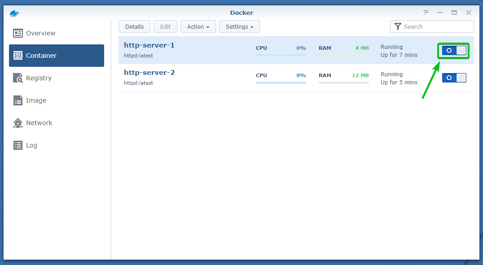Image resolution: width=483 pixels, height=265 pixels.
Task: Select the Container sidebar icon
Action: click(18, 56)
